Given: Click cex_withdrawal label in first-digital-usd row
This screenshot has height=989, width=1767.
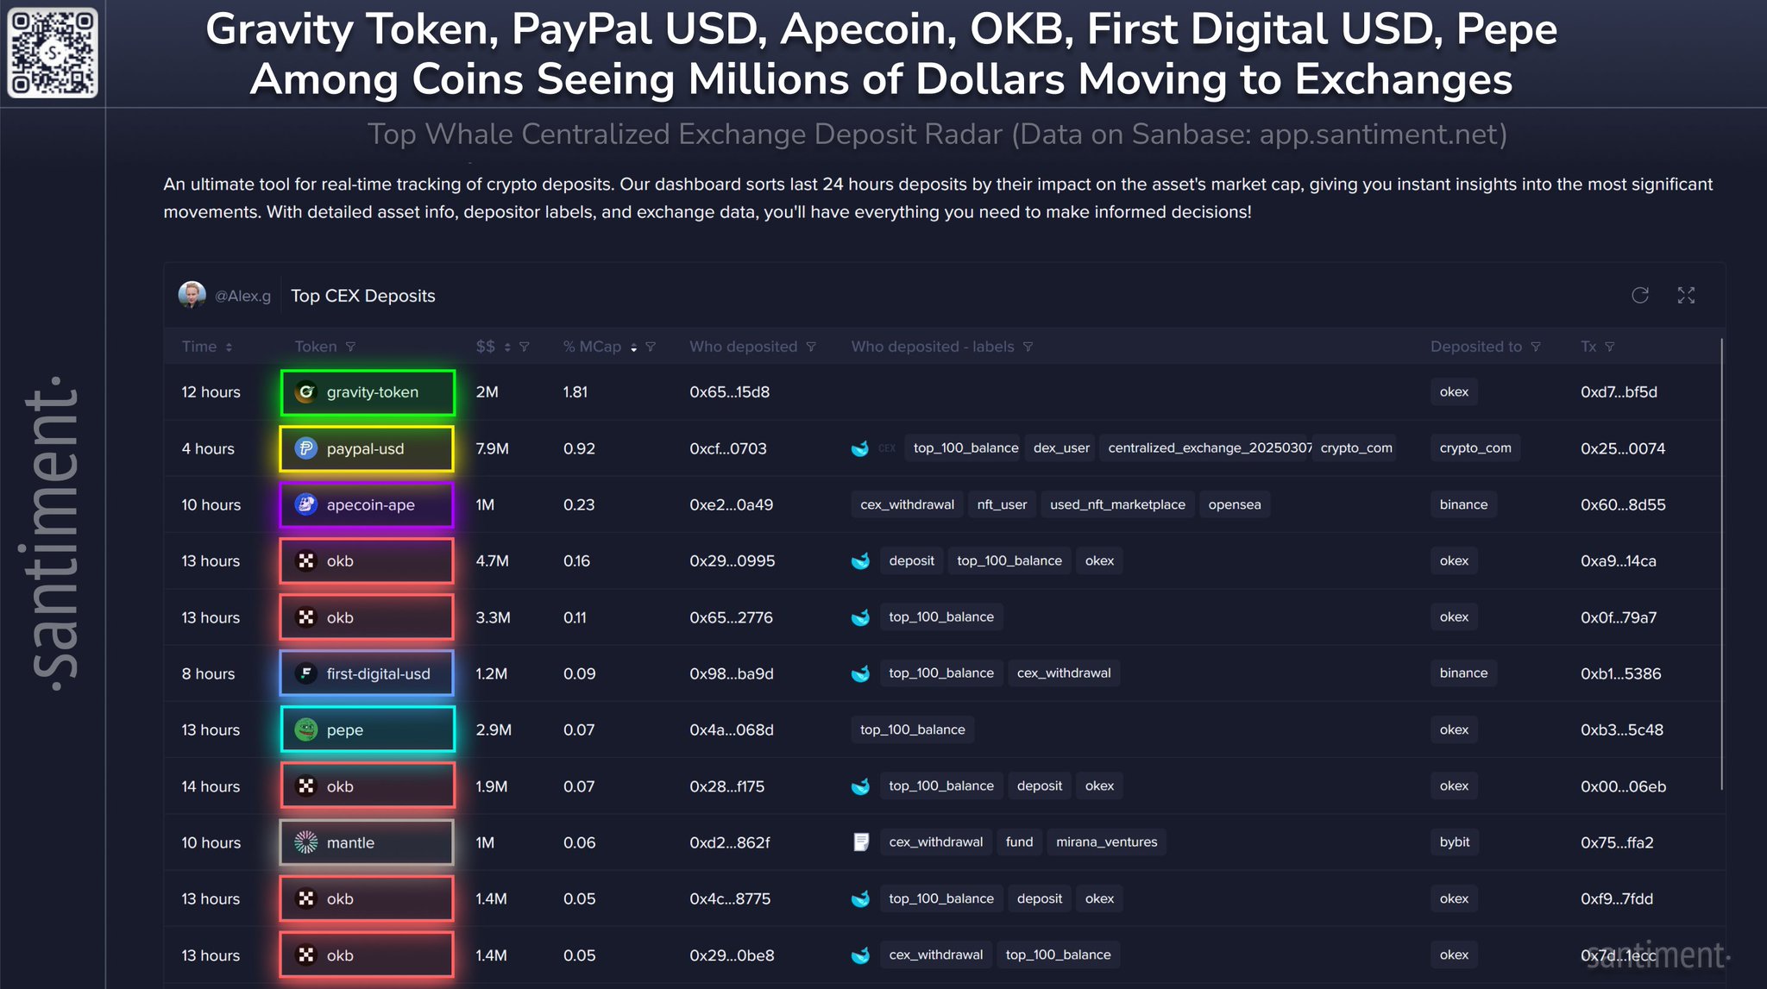Looking at the screenshot, I should [x=1064, y=673].
